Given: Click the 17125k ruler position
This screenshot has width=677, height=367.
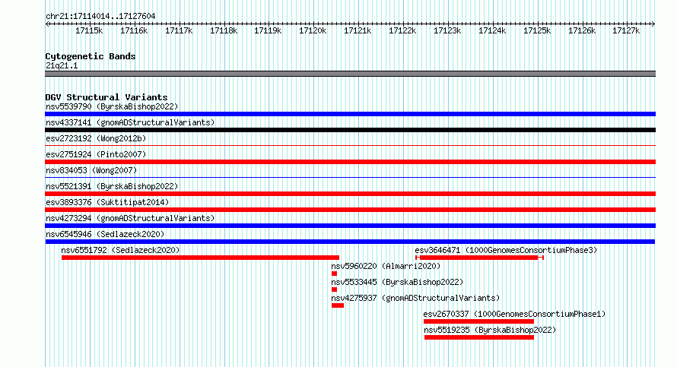Looking at the screenshot, I should [537, 30].
